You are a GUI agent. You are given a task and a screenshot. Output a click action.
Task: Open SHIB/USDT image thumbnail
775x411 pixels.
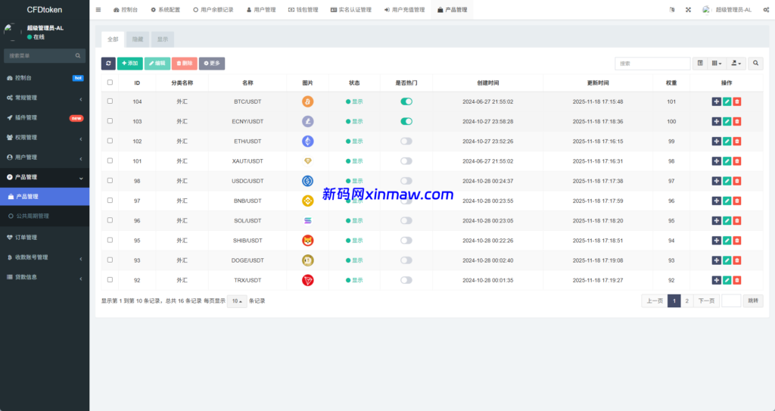(307, 241)
